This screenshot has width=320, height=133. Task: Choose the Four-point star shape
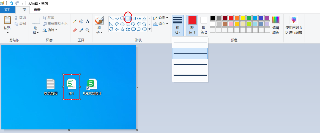(117, 29)
